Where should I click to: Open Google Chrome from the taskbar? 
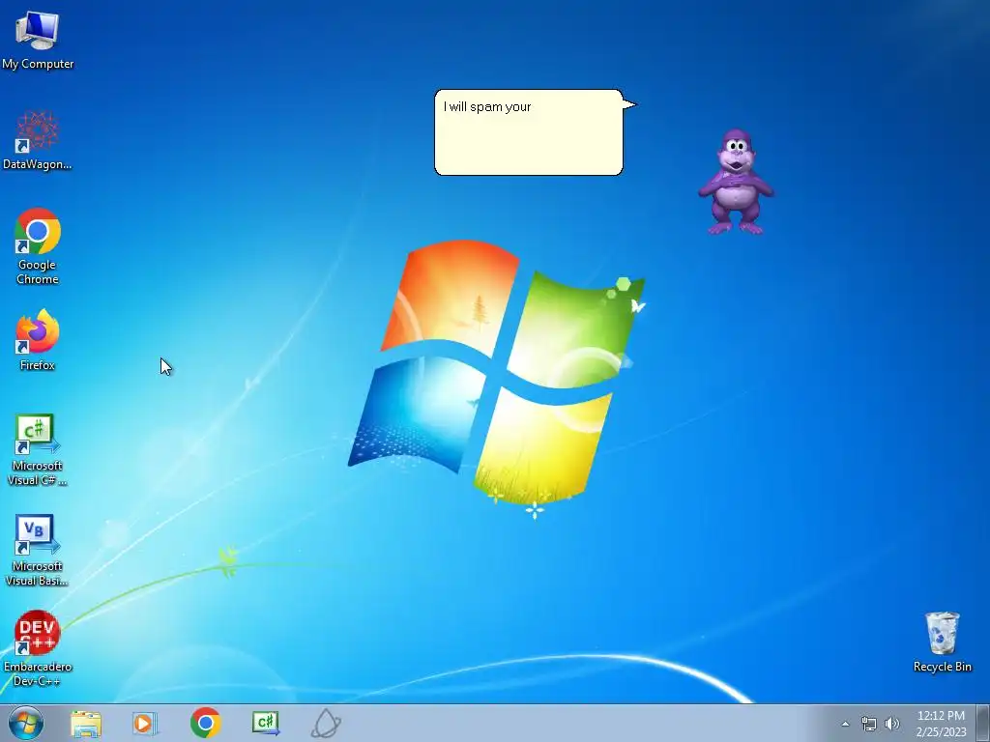tap(205, 723)
